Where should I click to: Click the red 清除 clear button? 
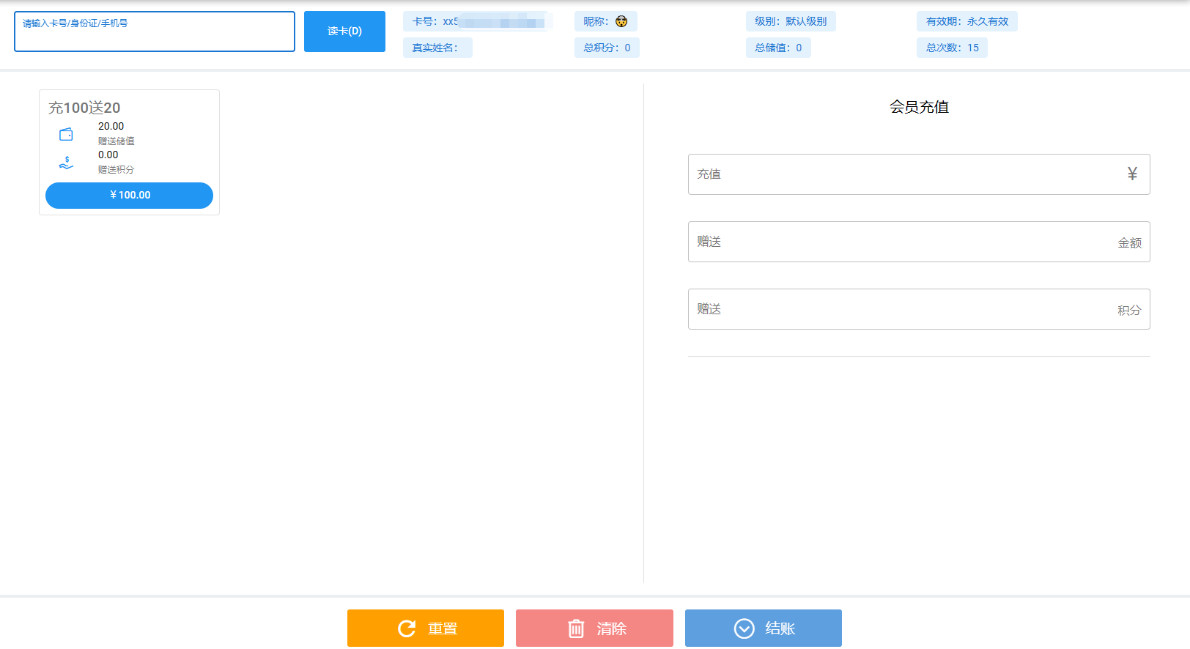click(x=594, y=628)
